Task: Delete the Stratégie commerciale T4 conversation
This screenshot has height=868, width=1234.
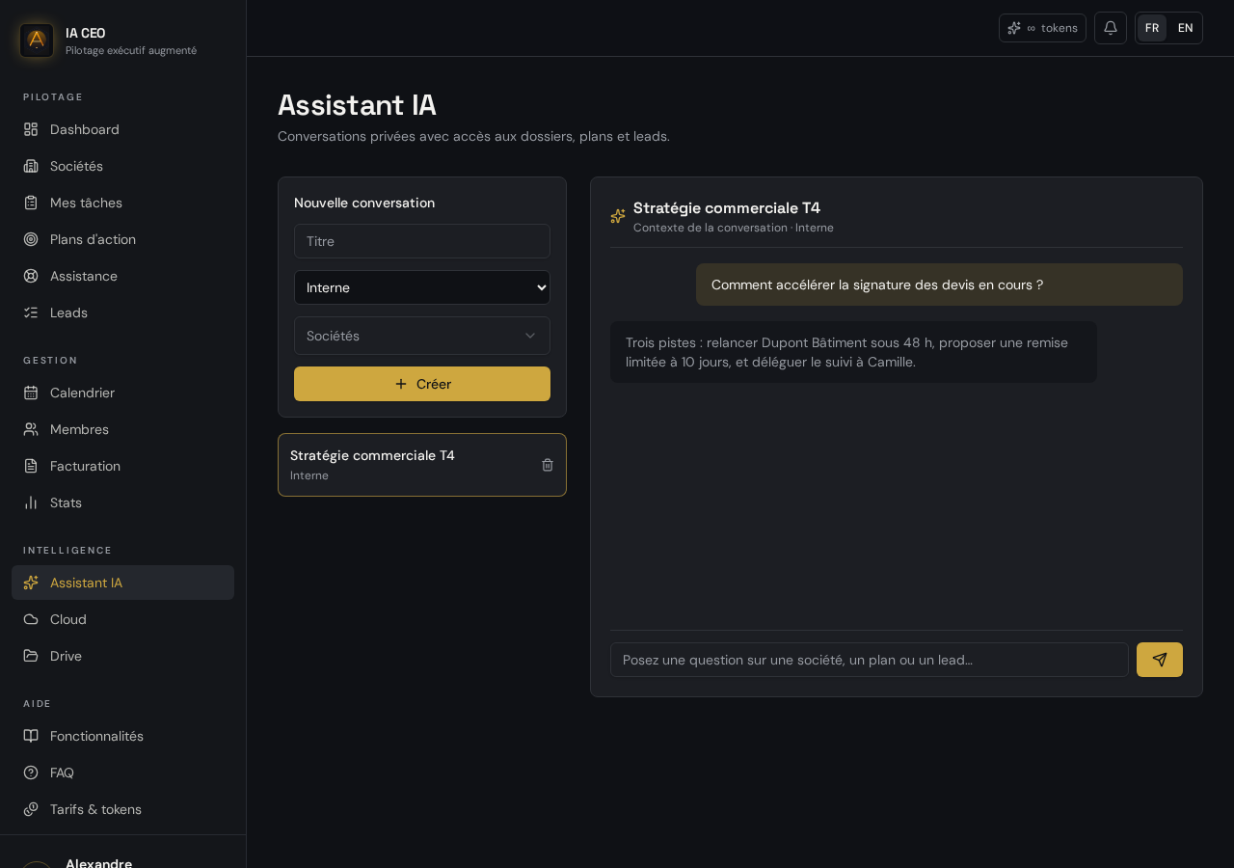Action: tap(548, 465)
